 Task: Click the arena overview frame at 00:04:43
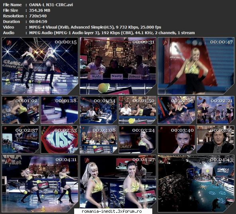coord(196,183)
